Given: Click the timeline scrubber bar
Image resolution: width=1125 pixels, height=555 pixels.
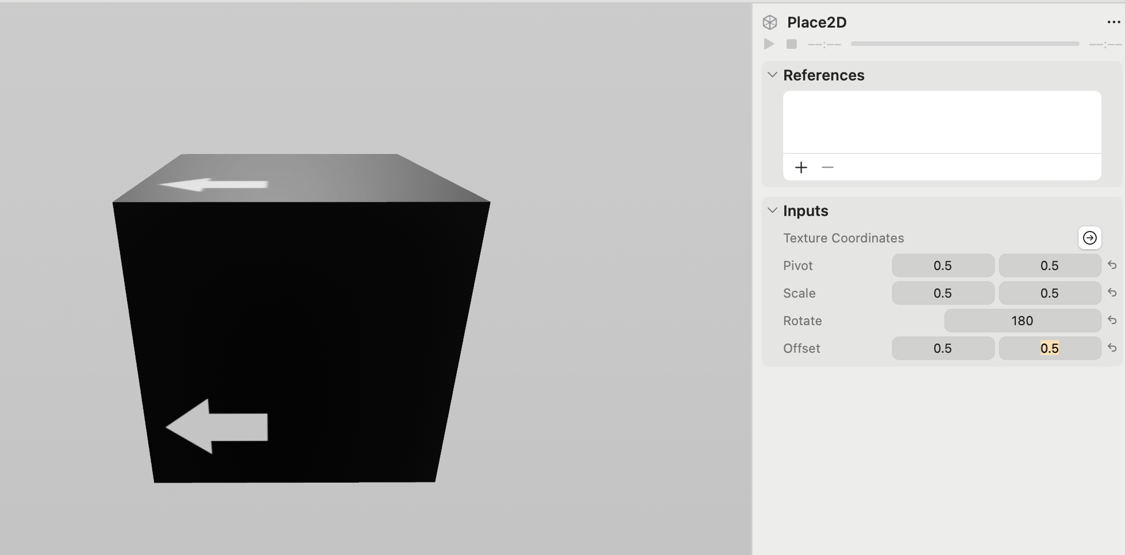Looking at the screenshot, I should point(965,44).
